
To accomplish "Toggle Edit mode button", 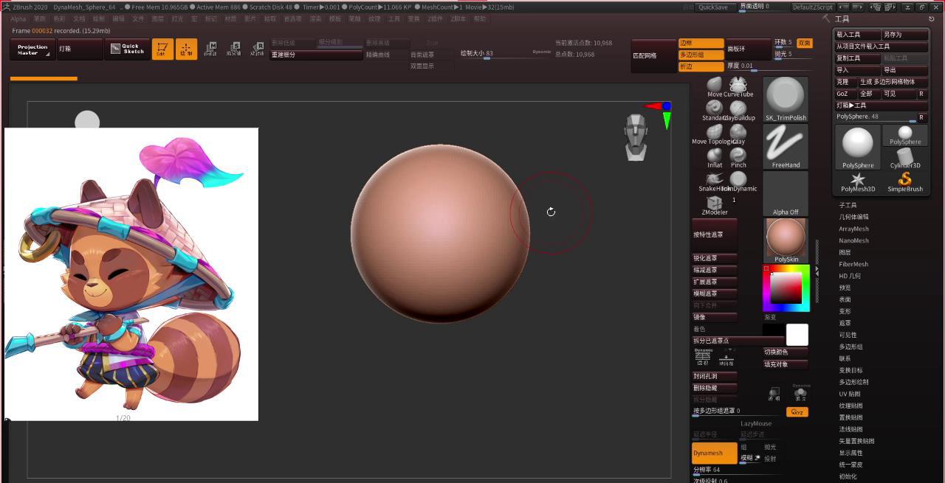I will 162,49.
